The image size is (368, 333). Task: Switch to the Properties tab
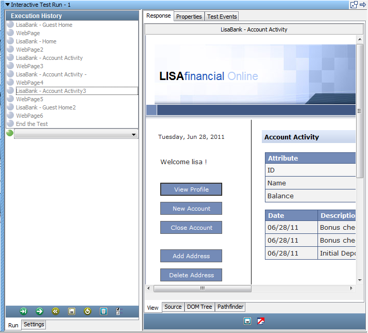189,17
